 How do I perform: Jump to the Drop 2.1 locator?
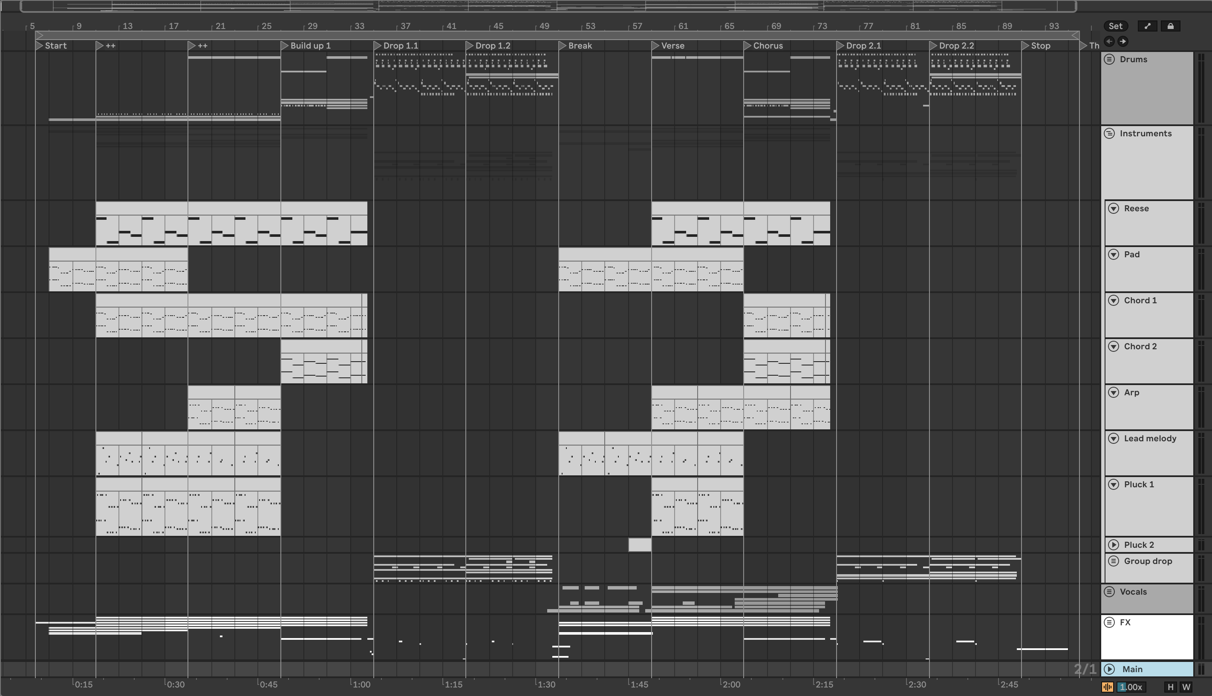tap(859, 46)
